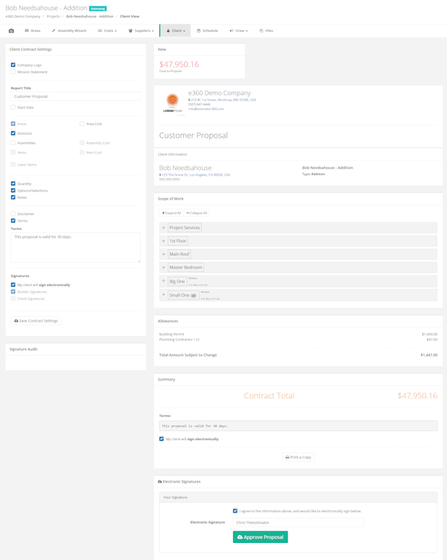Image resolution: width=447 pixels, height=560 pixels.
Task: Open the Costs dropdown menu
Action: 107,31
